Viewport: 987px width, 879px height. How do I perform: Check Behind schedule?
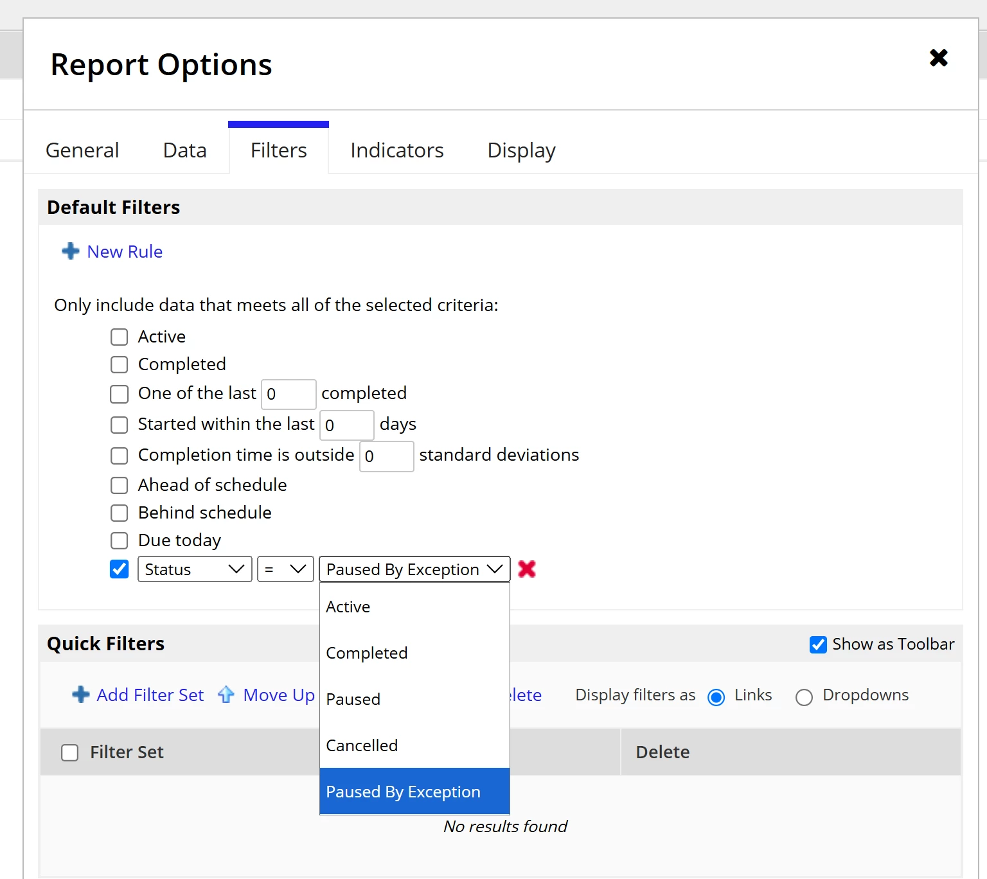click(120, 513)
